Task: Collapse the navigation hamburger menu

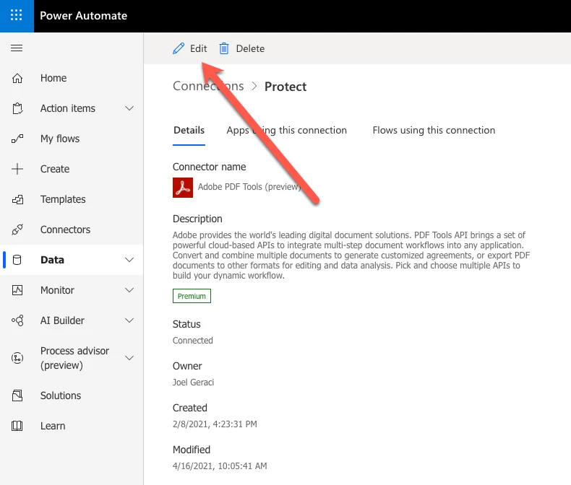Action: click(17, 48)
